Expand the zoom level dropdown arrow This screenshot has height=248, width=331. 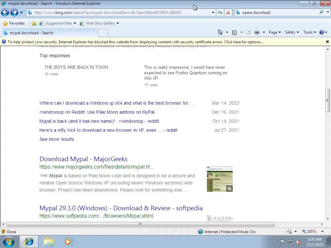(322, 232)
